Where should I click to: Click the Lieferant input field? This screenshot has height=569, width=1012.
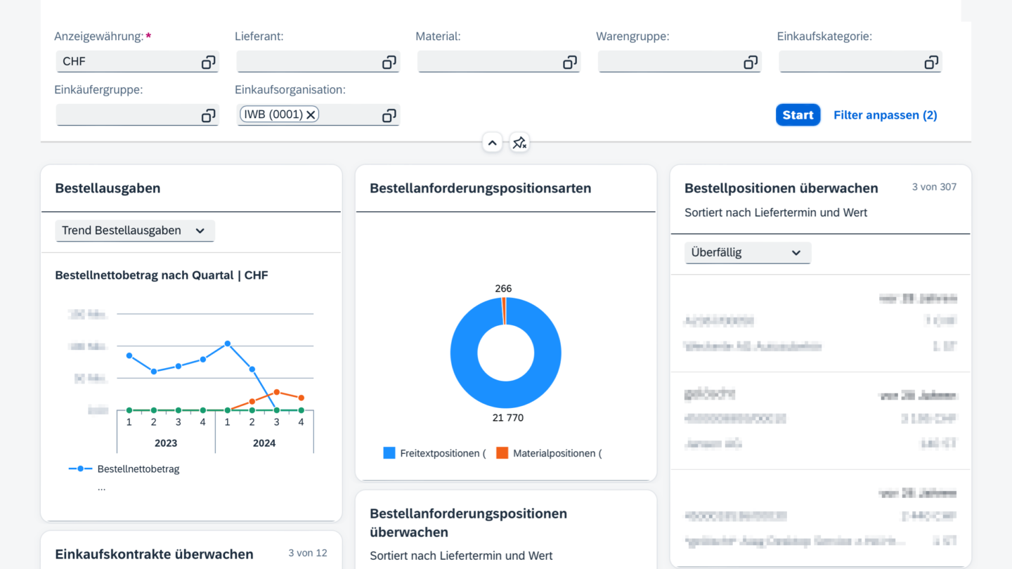point(308,63)
